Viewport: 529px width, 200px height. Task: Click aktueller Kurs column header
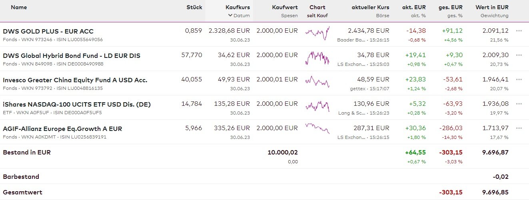(x=370, y=7)
